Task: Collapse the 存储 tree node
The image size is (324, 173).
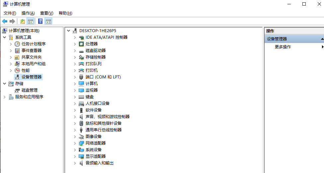Action: point(5,84)
